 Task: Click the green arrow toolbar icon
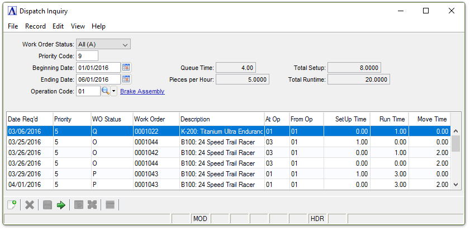pos(61,205)
